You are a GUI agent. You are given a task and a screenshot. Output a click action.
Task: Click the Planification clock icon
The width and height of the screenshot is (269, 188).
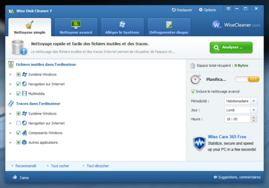click(195, 79)
